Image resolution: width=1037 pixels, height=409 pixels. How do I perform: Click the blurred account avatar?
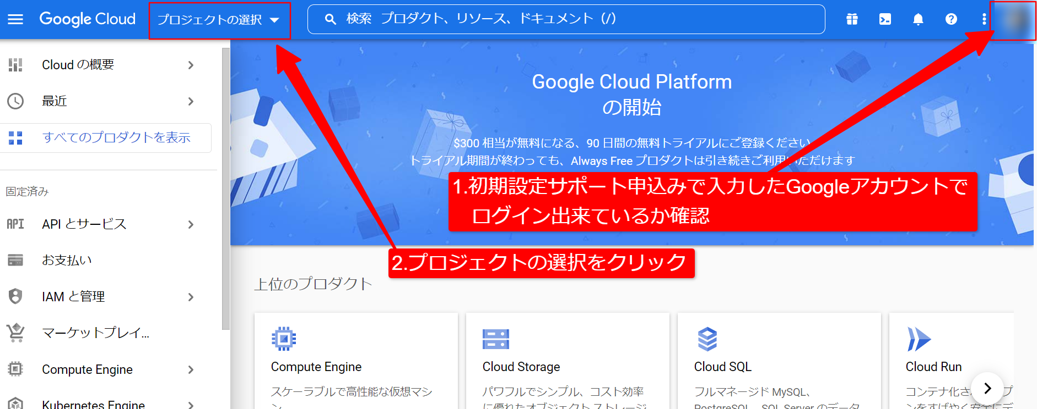coord(1014,20)
